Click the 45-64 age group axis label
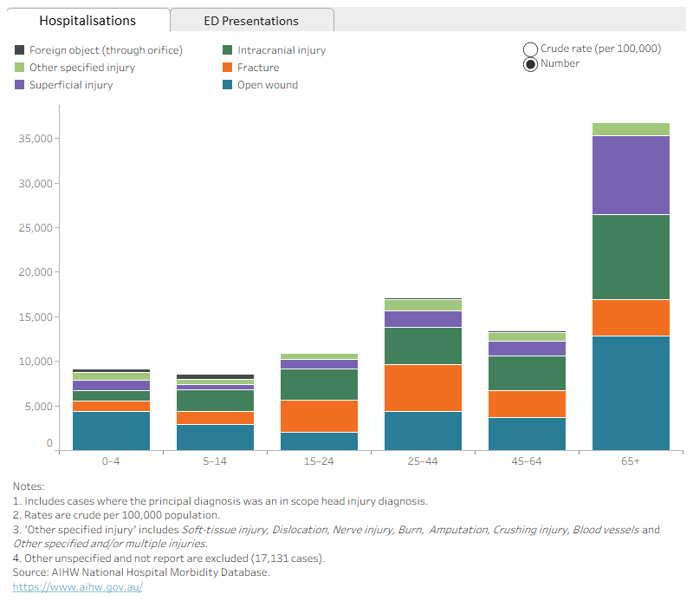Image resolution: width=693 pixels, height=607 pixels. point(527,461)
